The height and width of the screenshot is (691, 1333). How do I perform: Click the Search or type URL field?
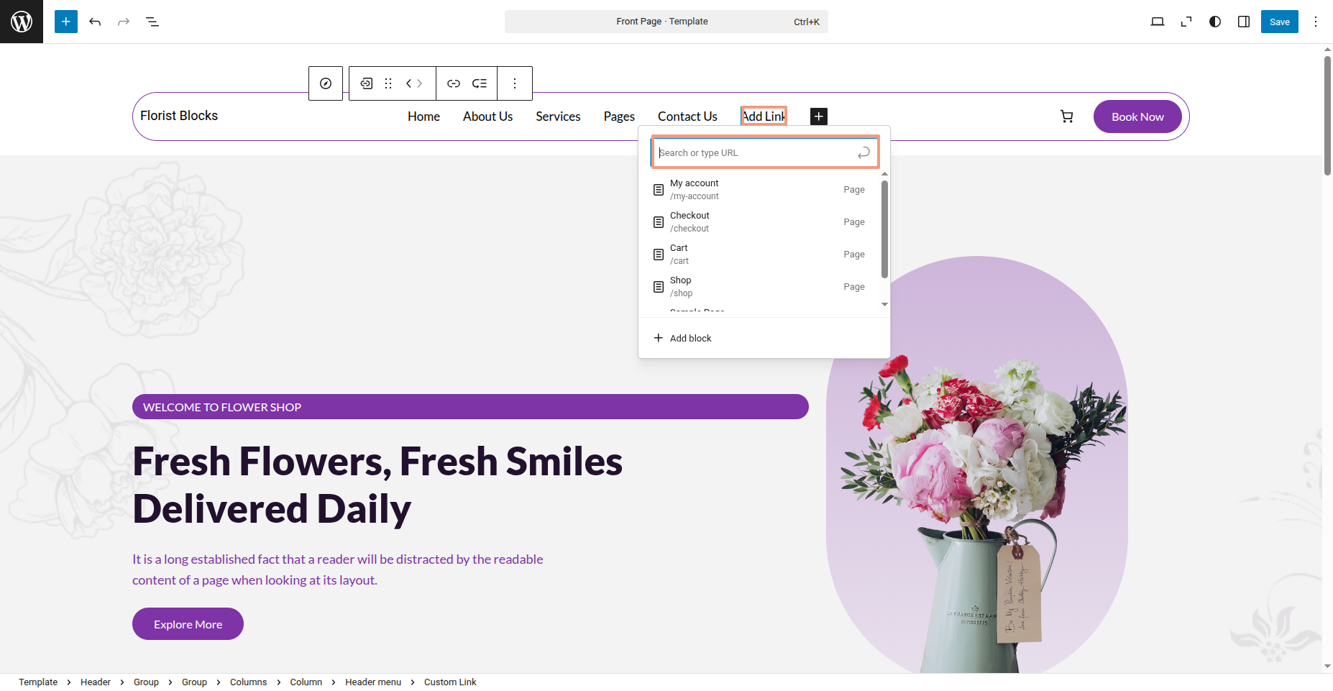[x=755, y=152]
